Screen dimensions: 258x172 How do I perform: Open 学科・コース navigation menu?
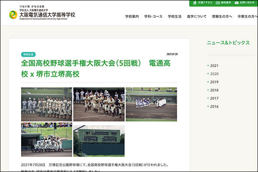tap(153, 16)
